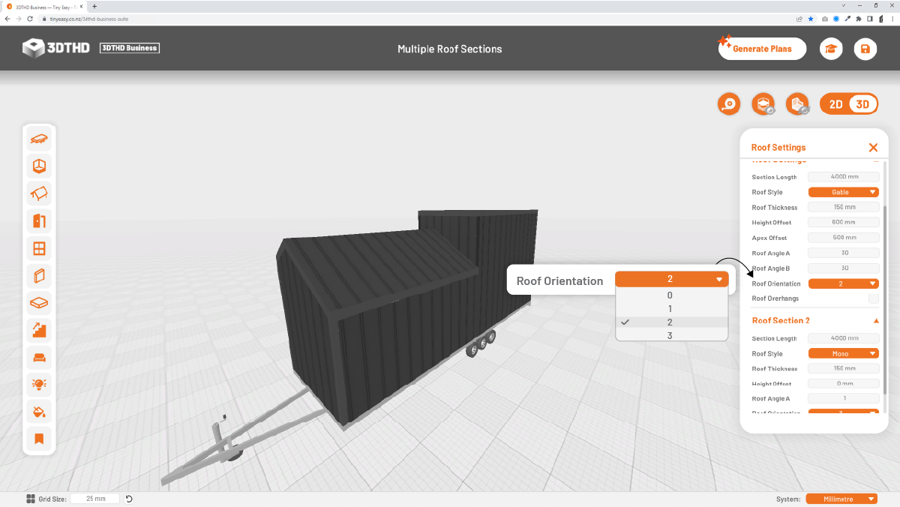Select orientation option 0
Image resolution: width=900 pixels, height=507 pixels.
pos(671,295)
